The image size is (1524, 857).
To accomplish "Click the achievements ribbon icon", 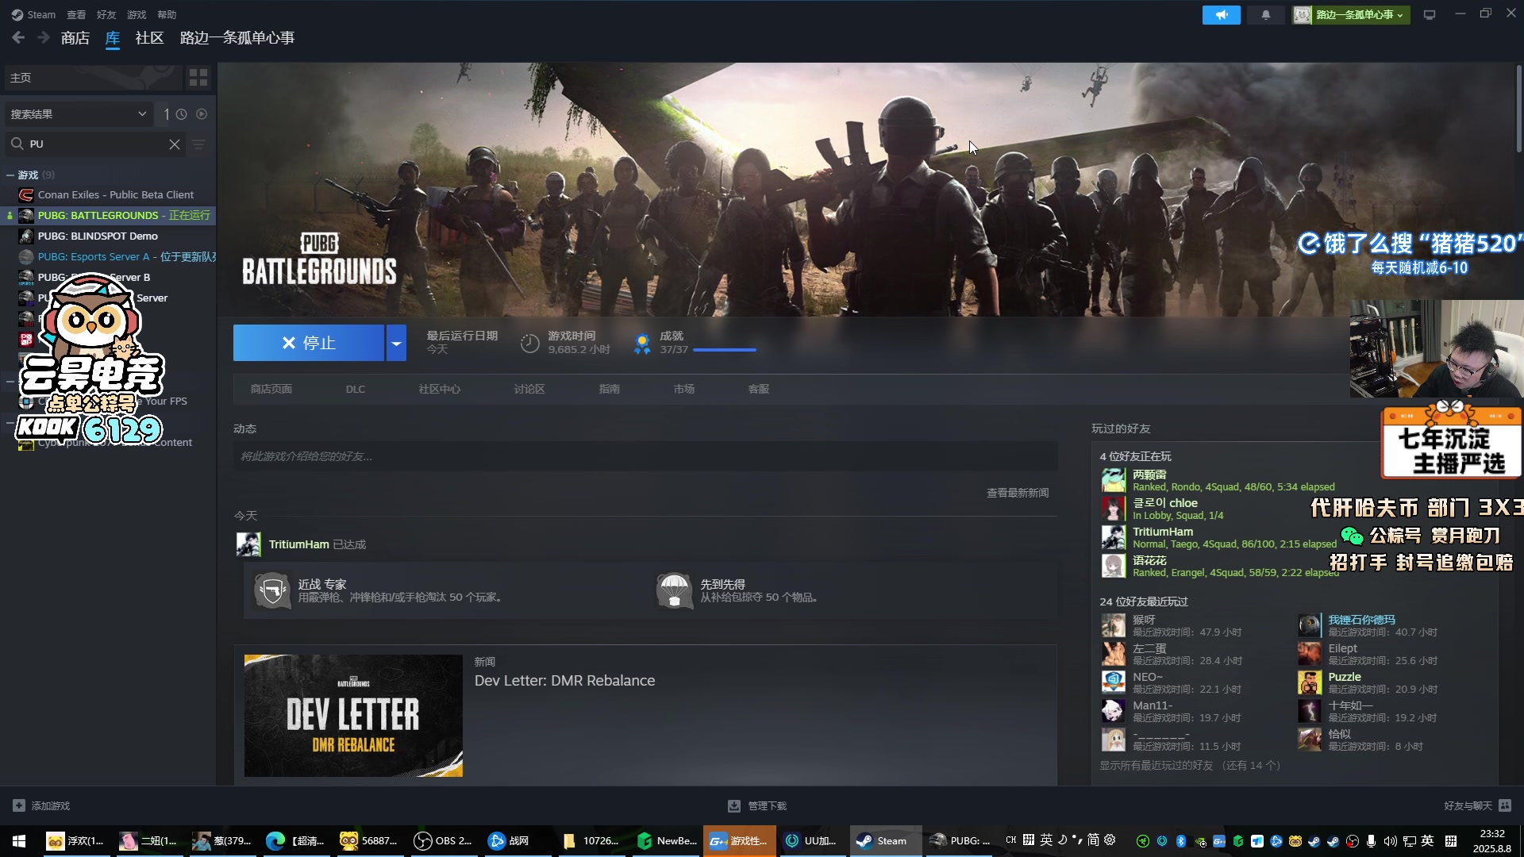I will 641,343.
